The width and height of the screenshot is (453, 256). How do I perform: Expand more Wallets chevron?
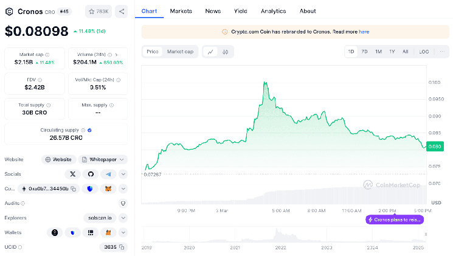coord(123,233)
